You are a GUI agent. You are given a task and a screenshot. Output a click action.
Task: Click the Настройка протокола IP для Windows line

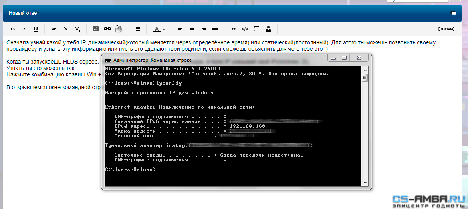click(159, 93)
